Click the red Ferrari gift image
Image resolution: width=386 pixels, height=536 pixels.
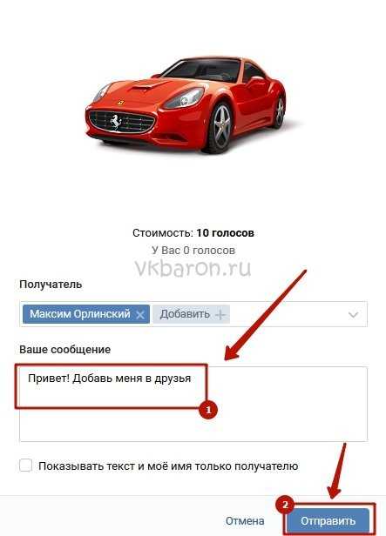click(x=186, y=104)
